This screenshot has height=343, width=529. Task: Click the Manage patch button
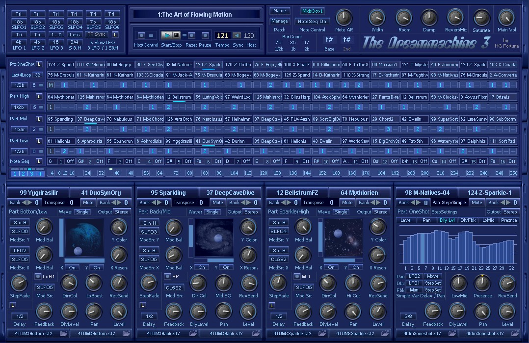(x=280, y=21)
